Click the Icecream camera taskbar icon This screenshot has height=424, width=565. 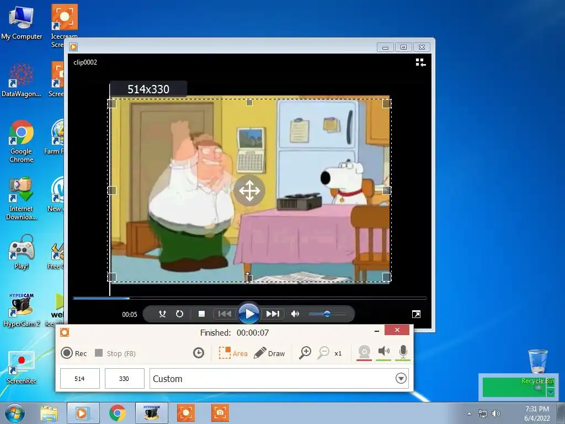pos(220,413)
